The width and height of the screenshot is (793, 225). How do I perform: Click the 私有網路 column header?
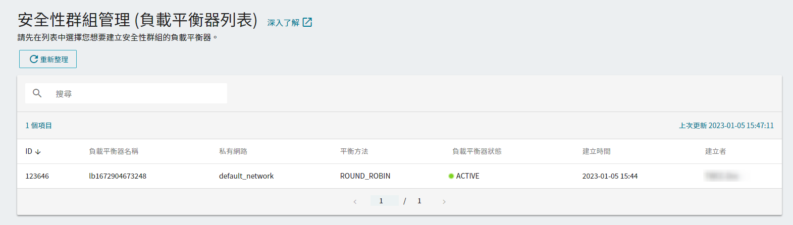pyautogui.click(x=233, y=151)
